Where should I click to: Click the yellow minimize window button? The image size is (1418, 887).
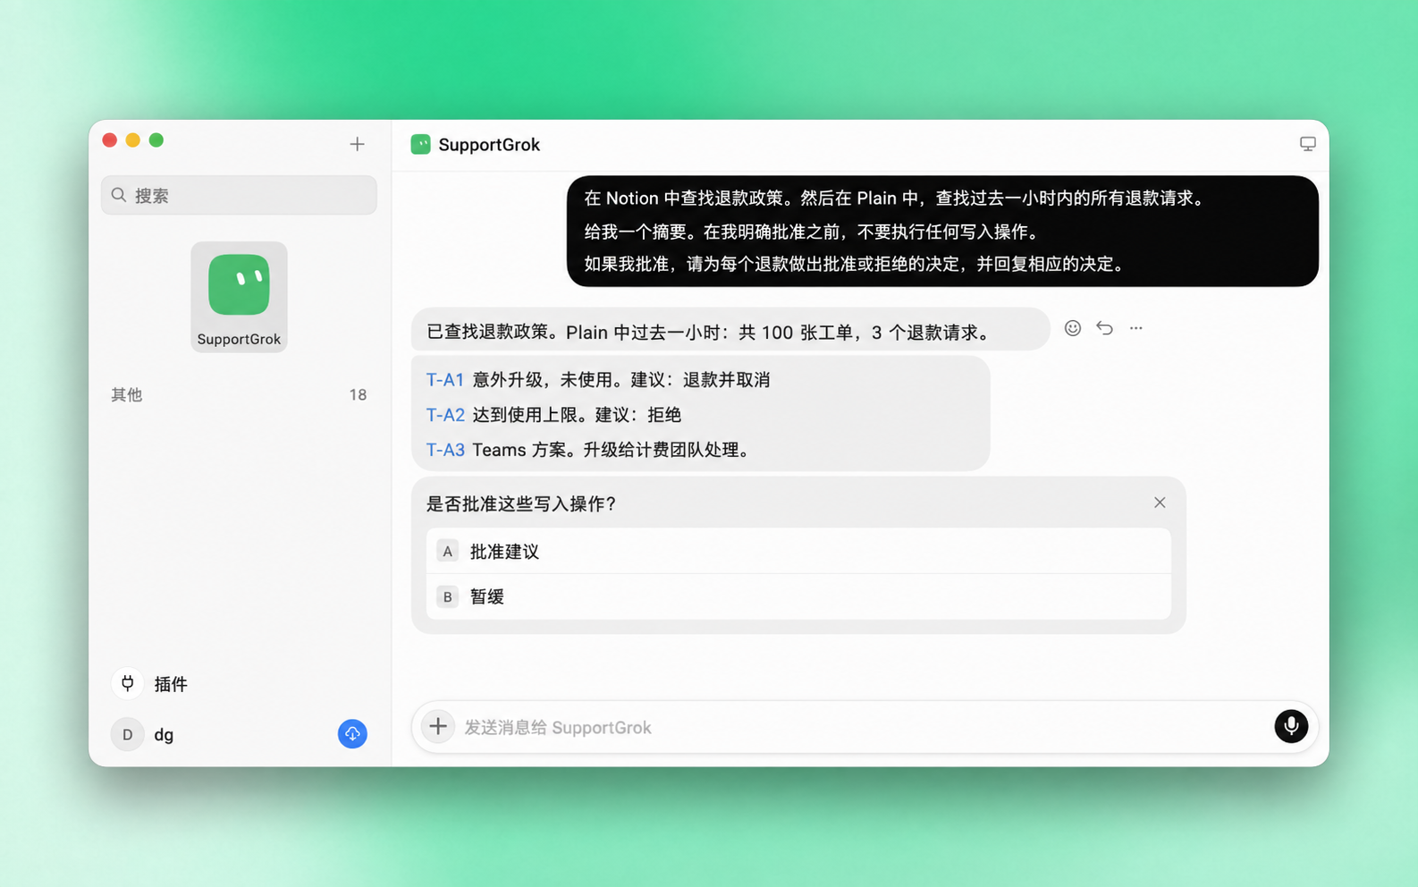click(x=133, y=139)
